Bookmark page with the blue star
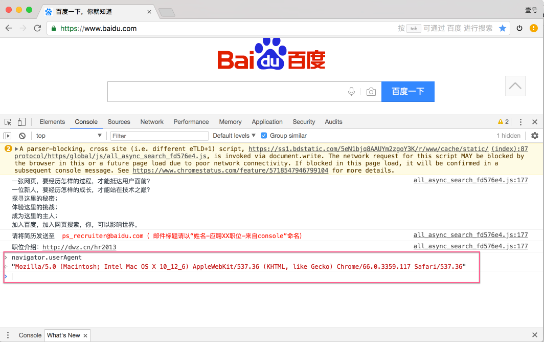 tap(503, 28)
